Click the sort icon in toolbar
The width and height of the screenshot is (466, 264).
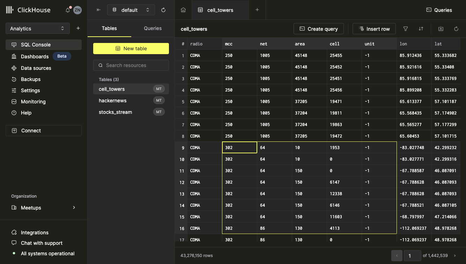point(421,29)
